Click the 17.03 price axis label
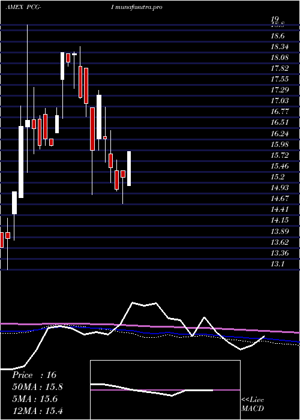 [x=280, y=101]
